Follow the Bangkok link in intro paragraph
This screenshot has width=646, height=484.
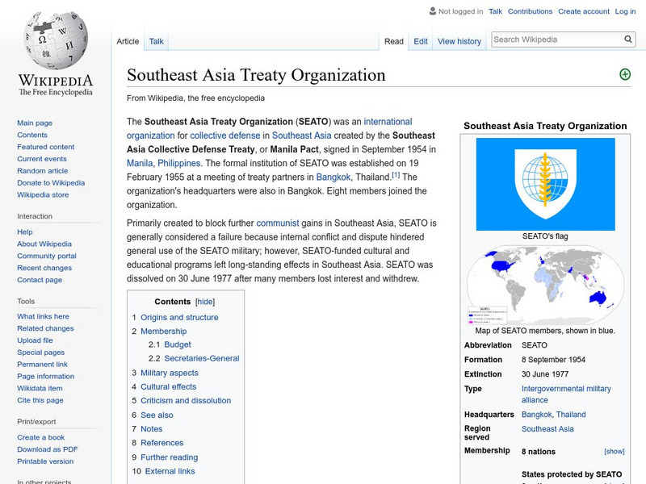click(x=333, y=177)
